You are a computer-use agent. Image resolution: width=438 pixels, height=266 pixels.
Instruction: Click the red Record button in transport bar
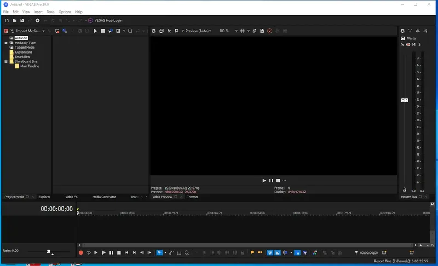(x=80, y=253)
